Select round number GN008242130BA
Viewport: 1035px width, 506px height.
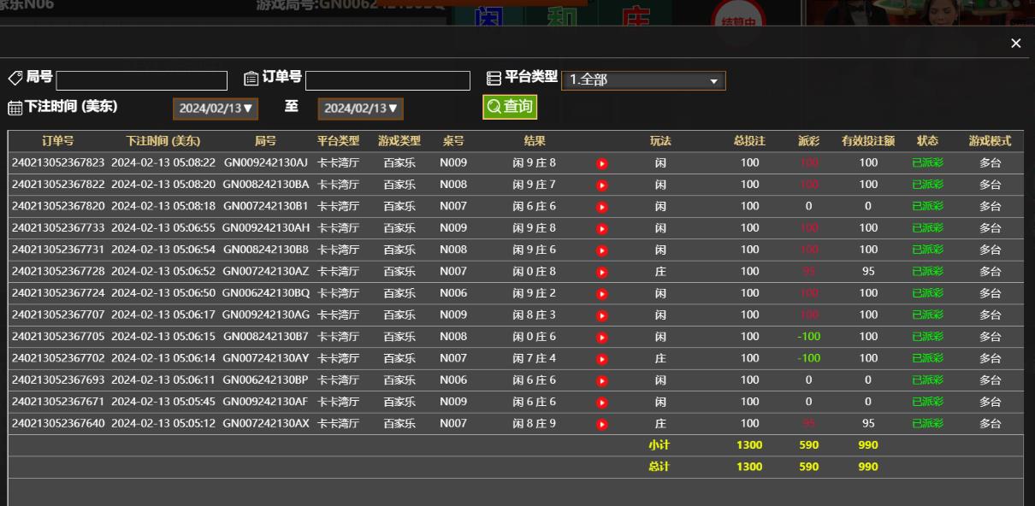266,185
